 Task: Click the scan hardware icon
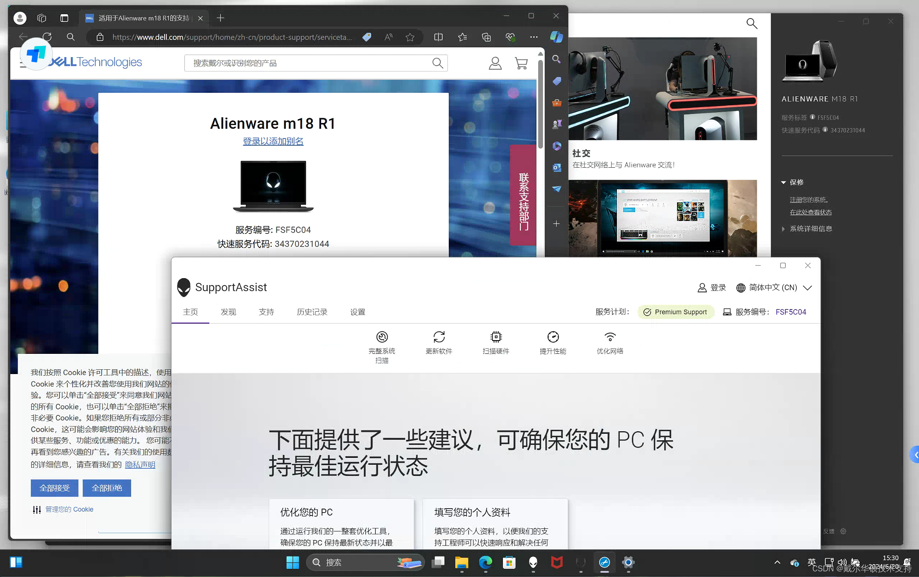(x=496, y=337)
